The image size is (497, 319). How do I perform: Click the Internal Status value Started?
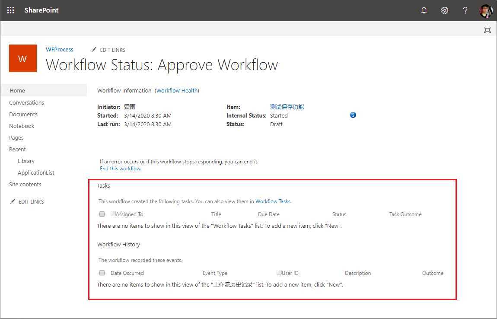(x=279, y=116)
